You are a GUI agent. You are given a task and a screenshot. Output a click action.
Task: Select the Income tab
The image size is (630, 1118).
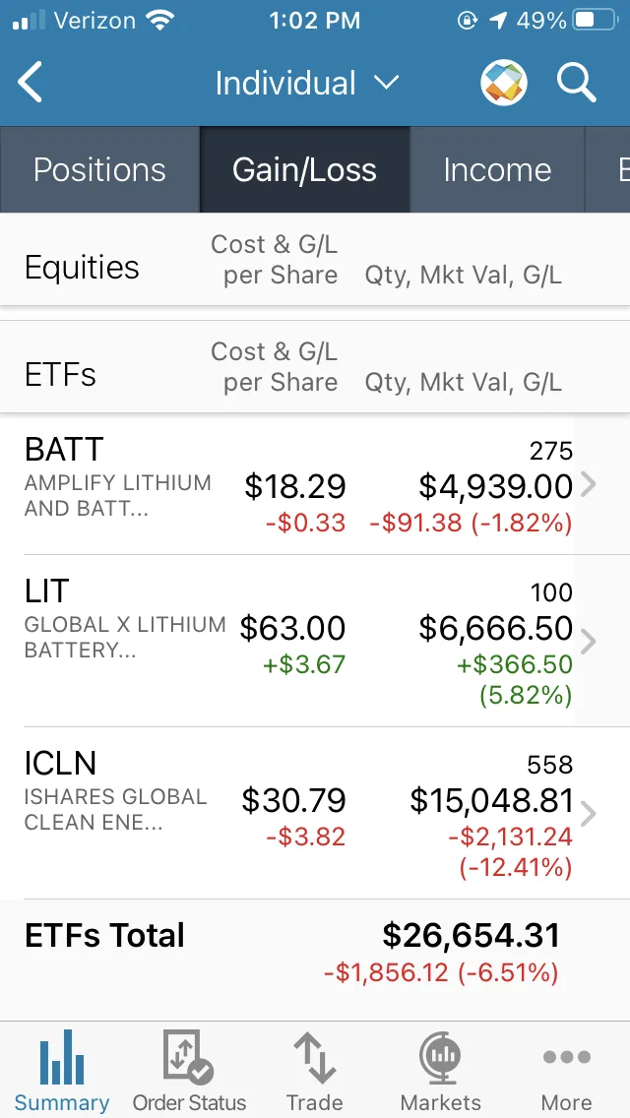point(498,169)
